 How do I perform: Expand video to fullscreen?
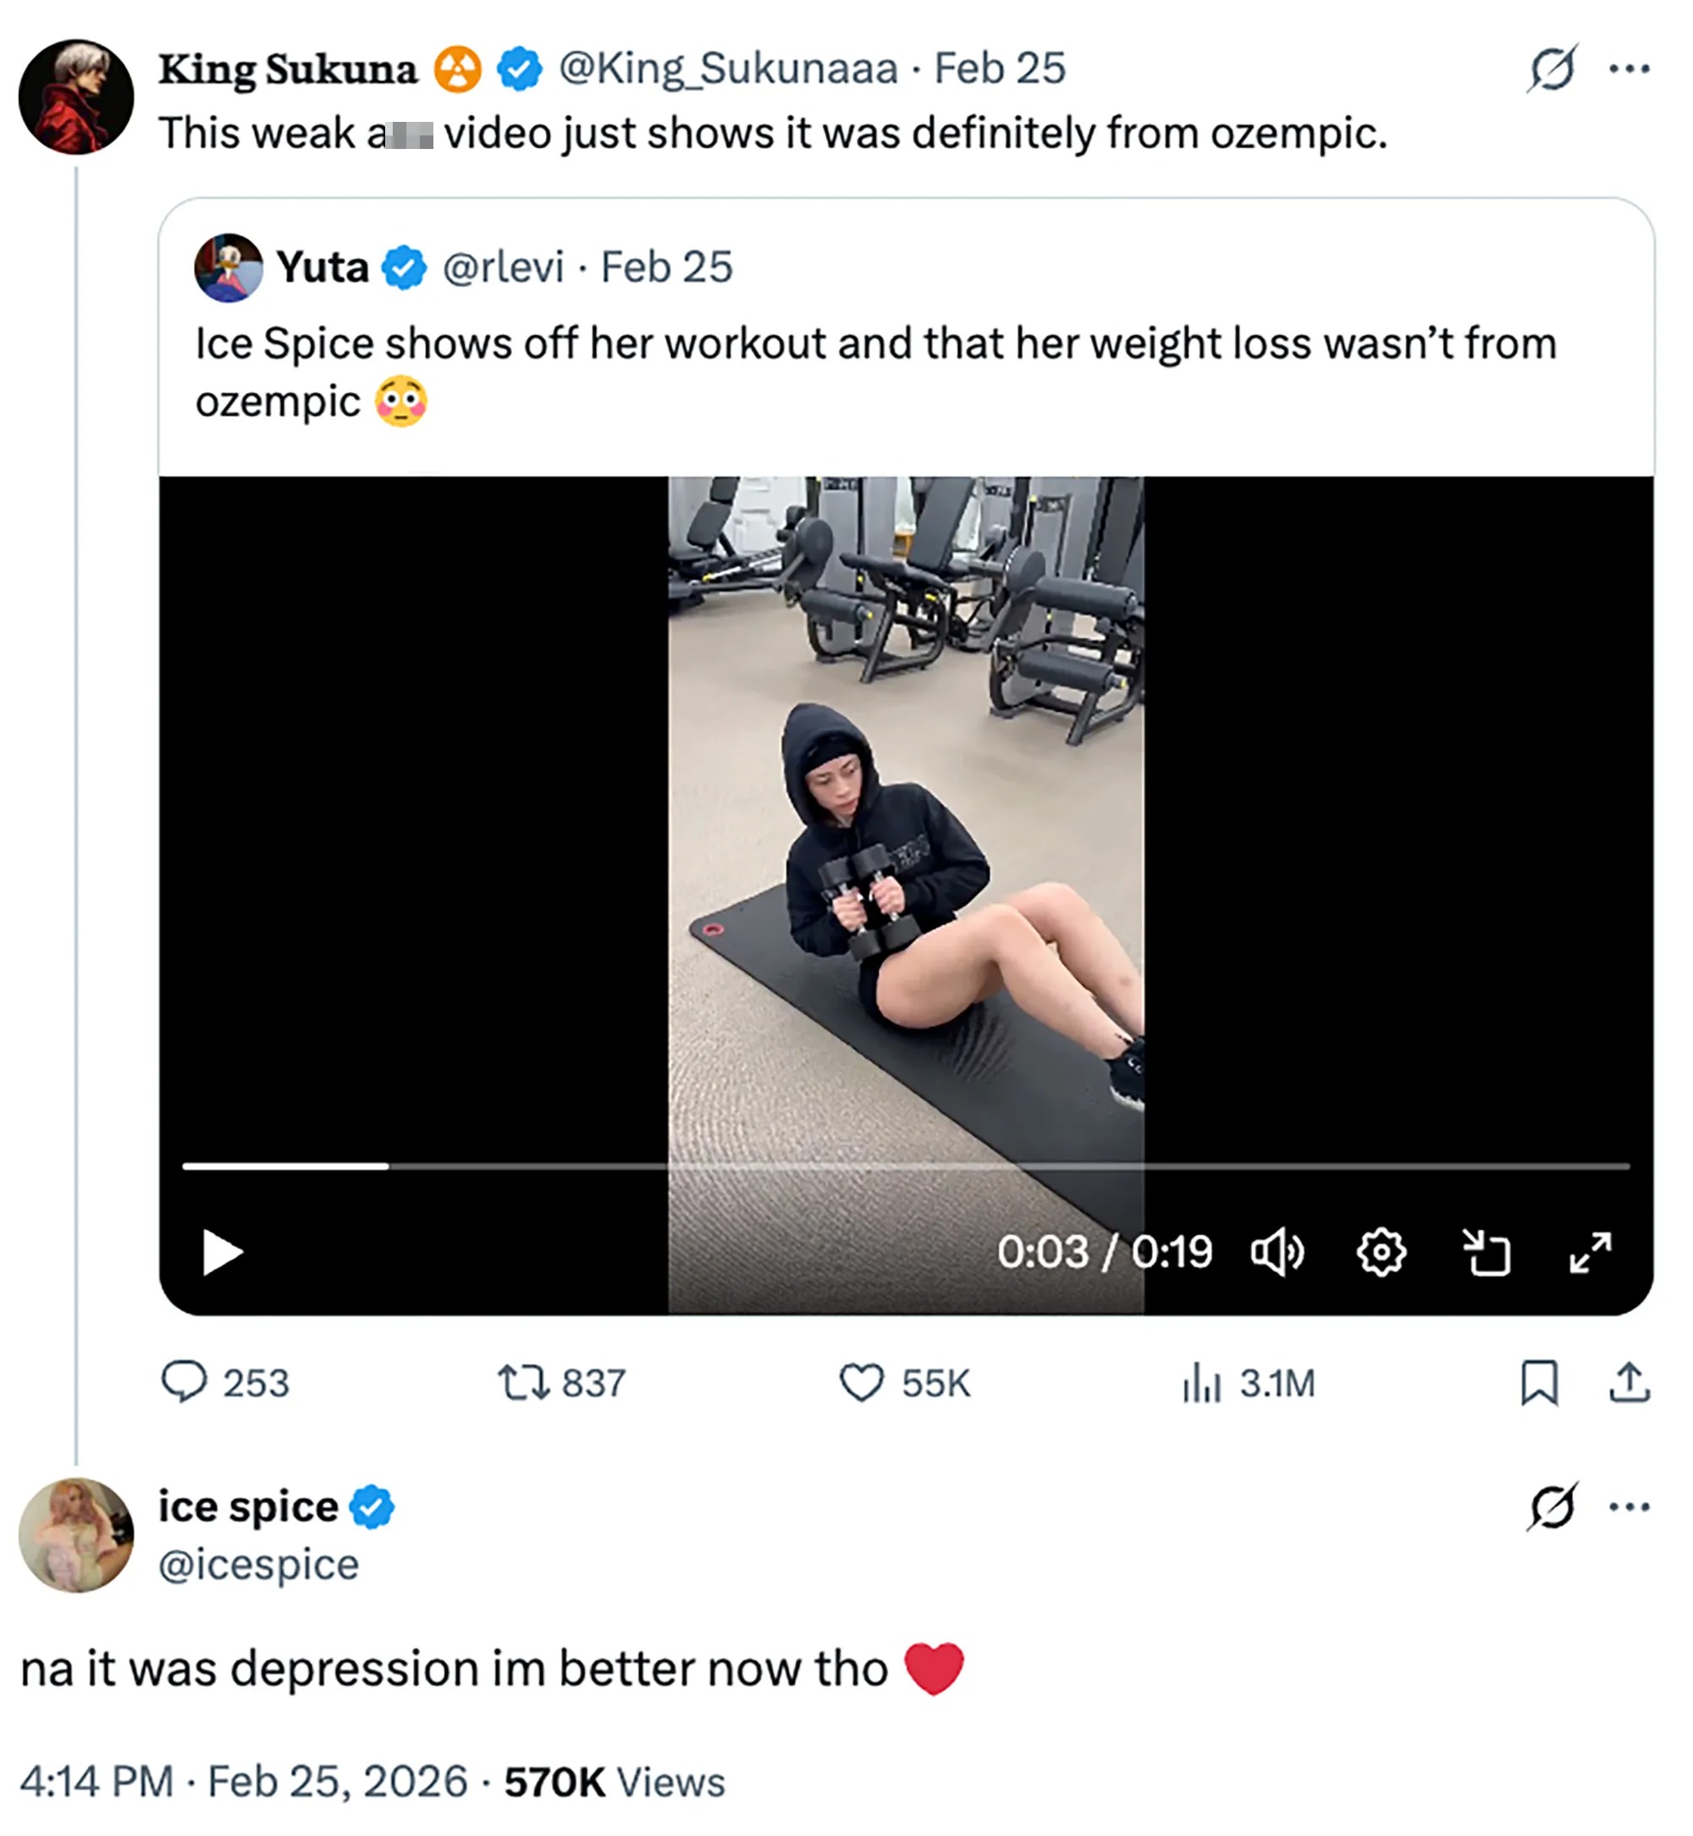tap(1590, 1251)
